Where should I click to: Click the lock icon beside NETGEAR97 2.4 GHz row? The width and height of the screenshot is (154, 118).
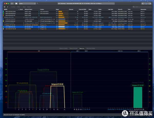pyautogui.click(x=39, y=29)
